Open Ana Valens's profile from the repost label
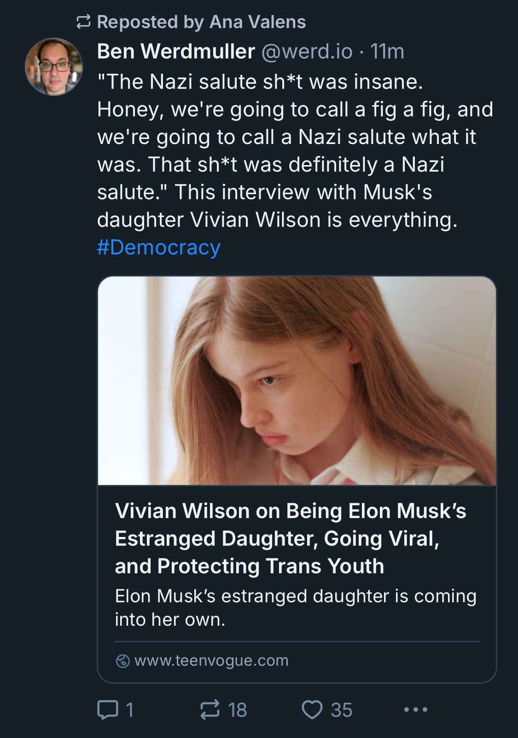518x738 pixels. [x=257, y=22]
